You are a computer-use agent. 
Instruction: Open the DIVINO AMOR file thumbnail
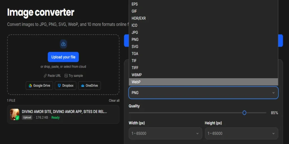(x=15, y=114)
